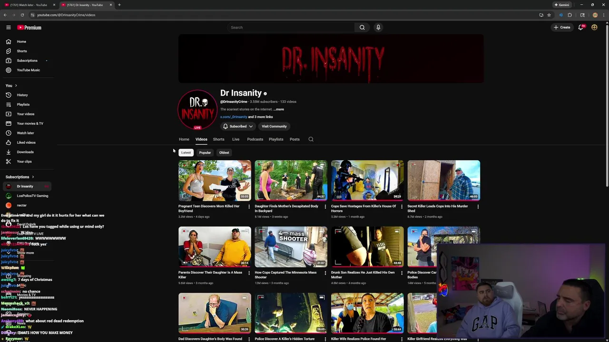Screen dimensions: 609x342
Task: Bookmark this page with the star icon
Action: click(549, 15)
